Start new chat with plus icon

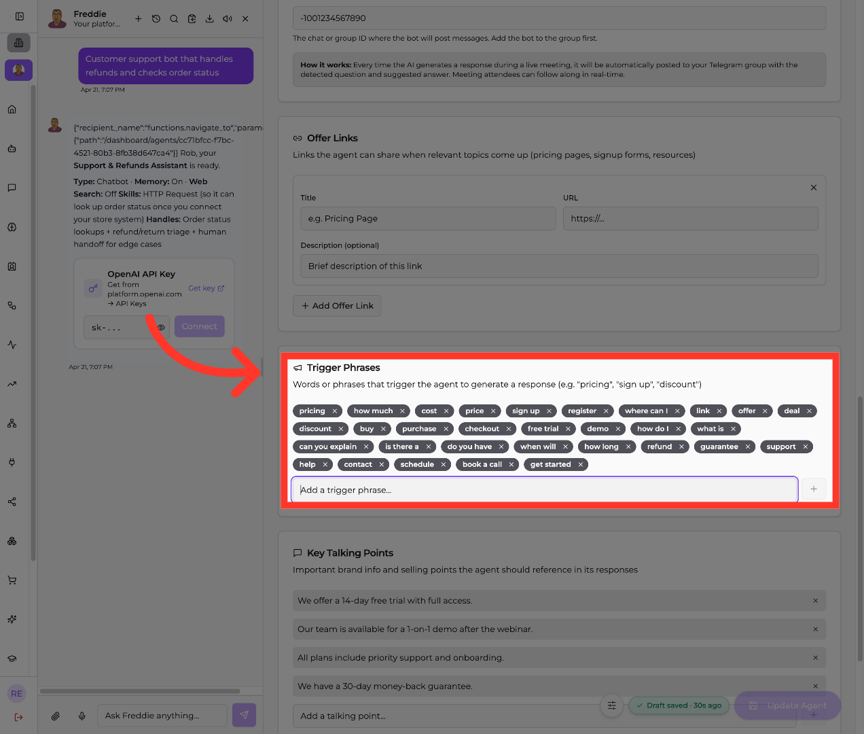[139, 19]
